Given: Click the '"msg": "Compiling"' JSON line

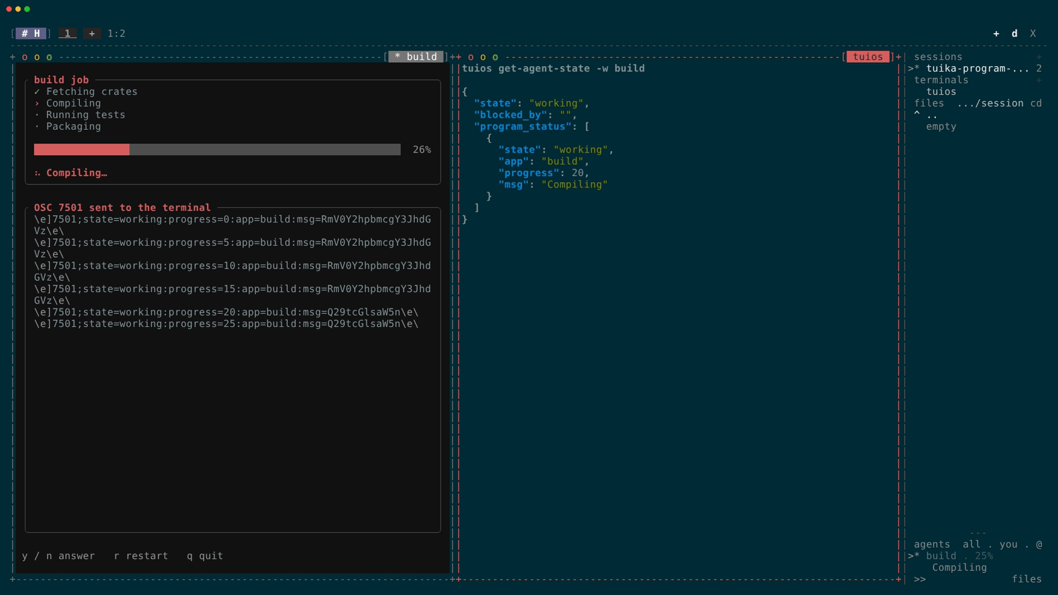Looking at the screenshot, I should (553, 185).
